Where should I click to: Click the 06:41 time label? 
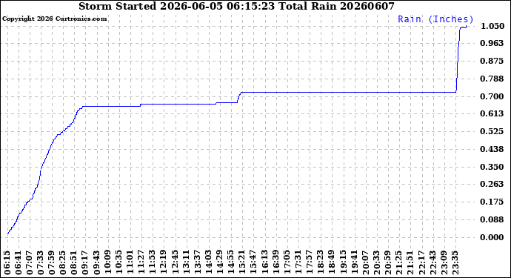[19, 263]
